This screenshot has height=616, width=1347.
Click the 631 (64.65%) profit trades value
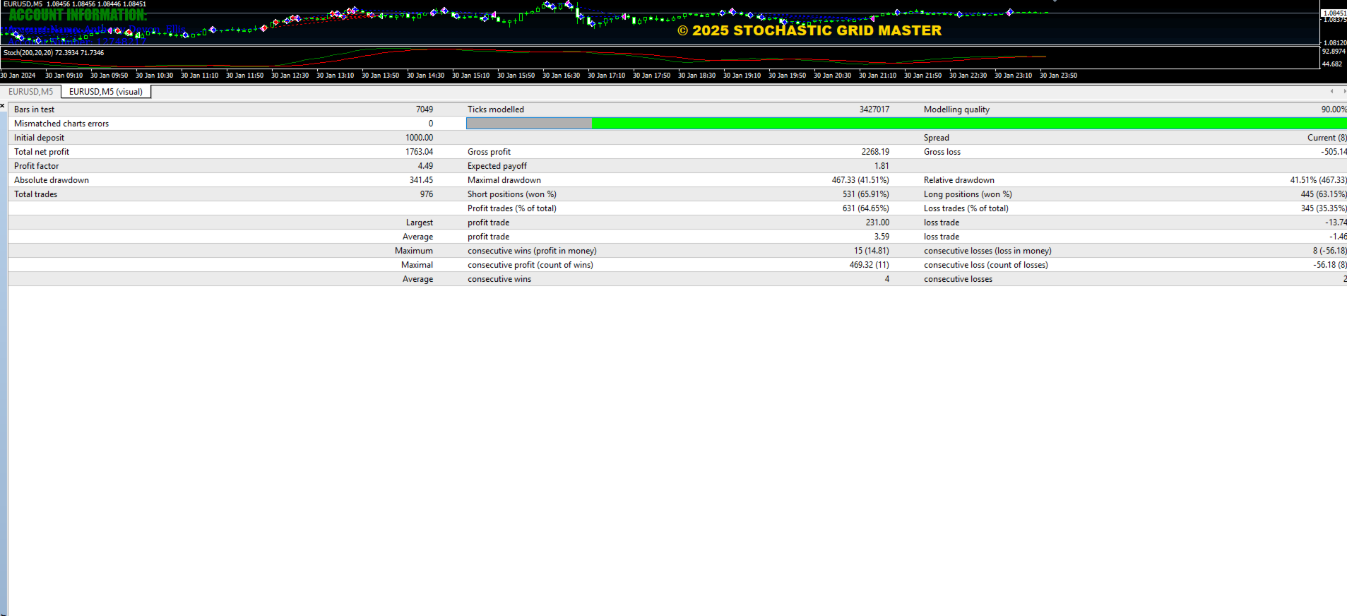(866, 208)
